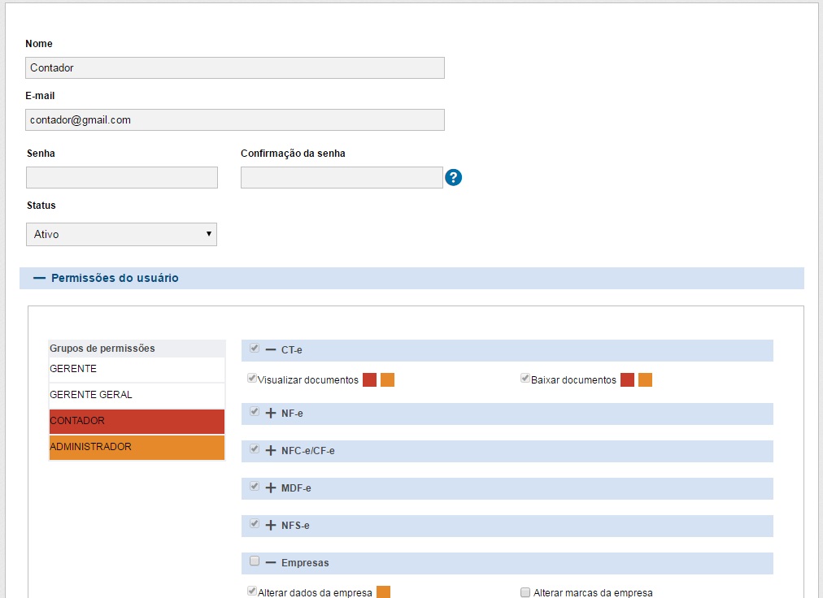Viewport: 823px width, 598px height.
Task: Expand the NFC-e/CF-e plus icon
Action: (x=271, y=450)
